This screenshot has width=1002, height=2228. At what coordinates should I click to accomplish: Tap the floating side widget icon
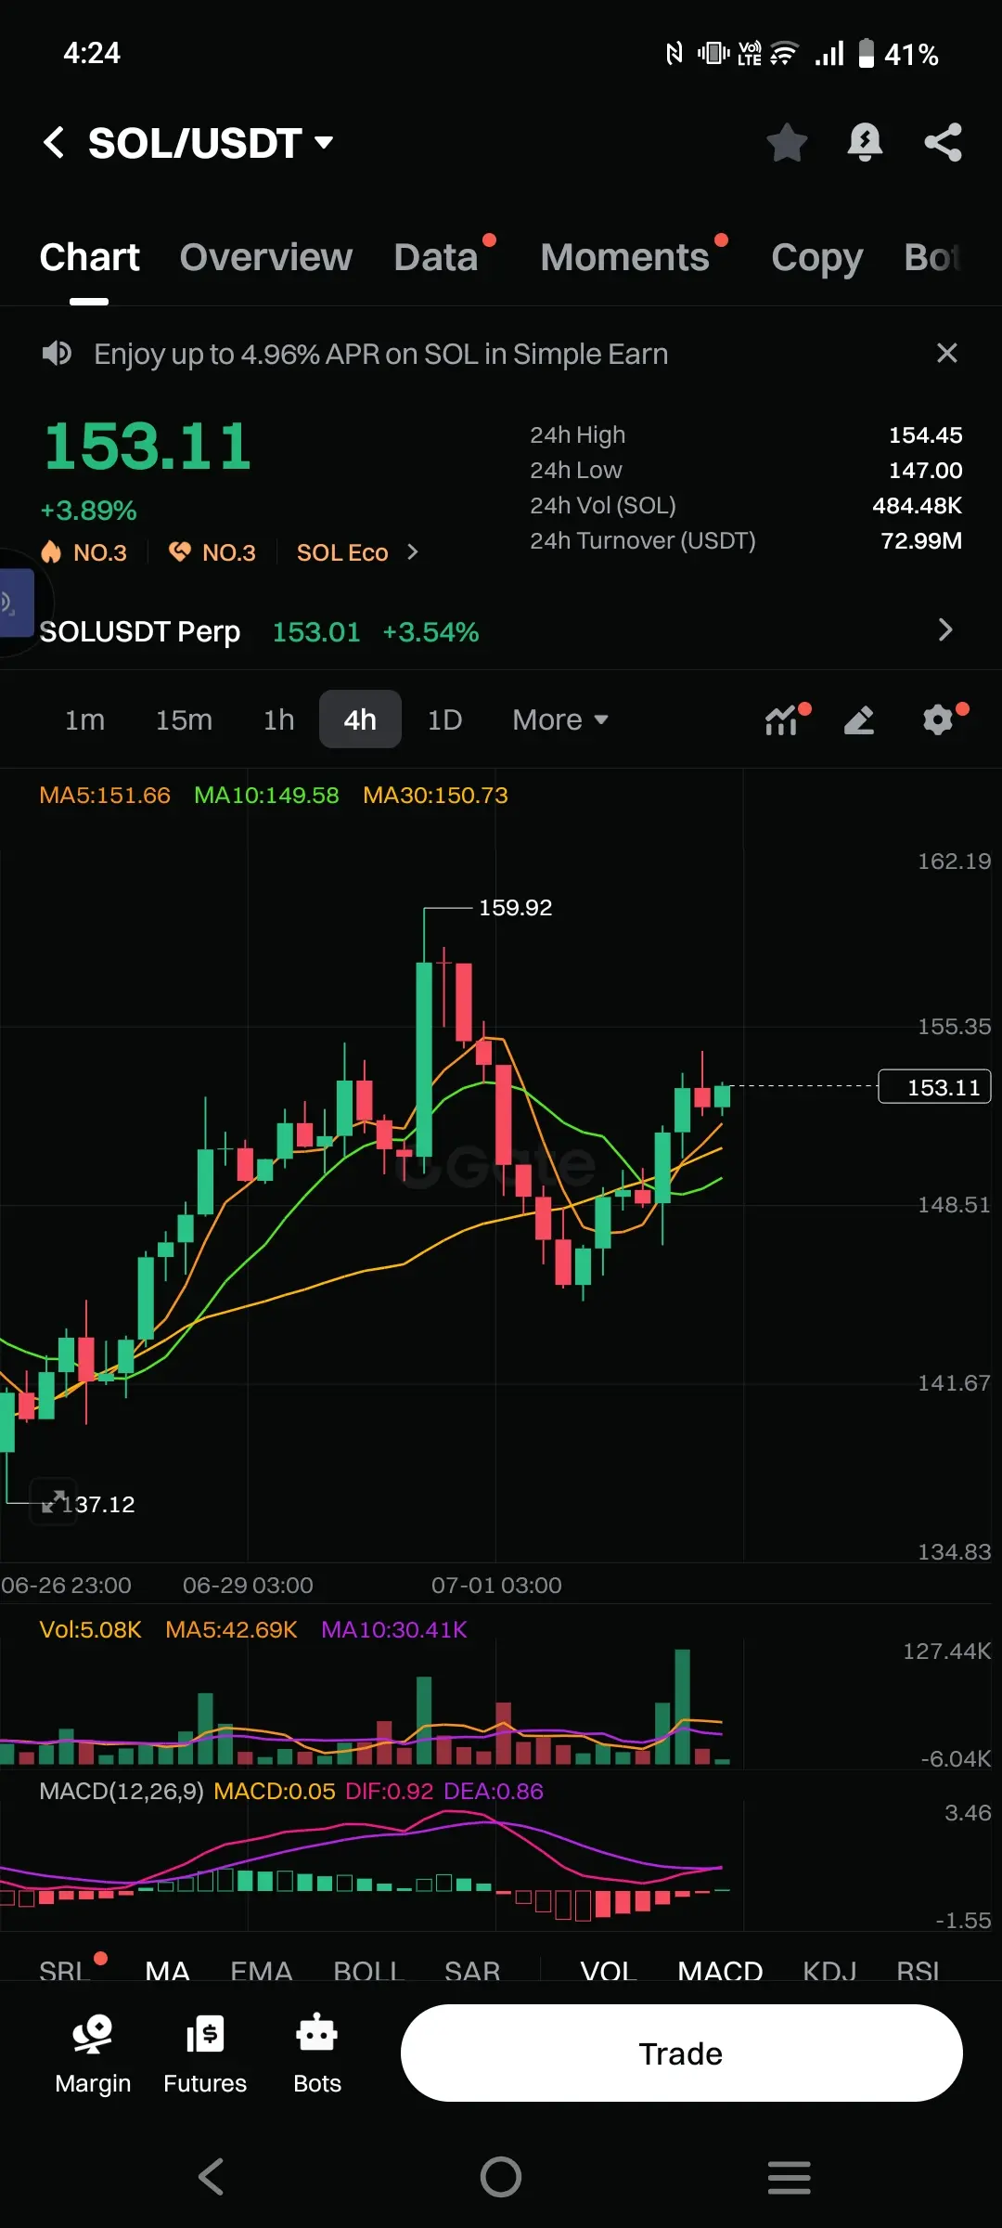[16, 603]
